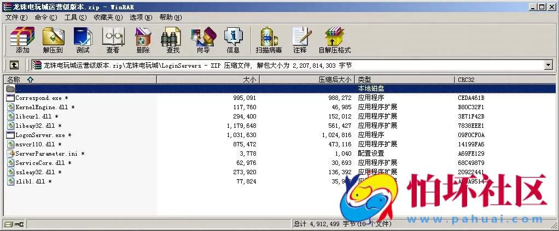Click size value 62,976
The height and width of the screenshot is (231, 559).
(x=246, y=163)
